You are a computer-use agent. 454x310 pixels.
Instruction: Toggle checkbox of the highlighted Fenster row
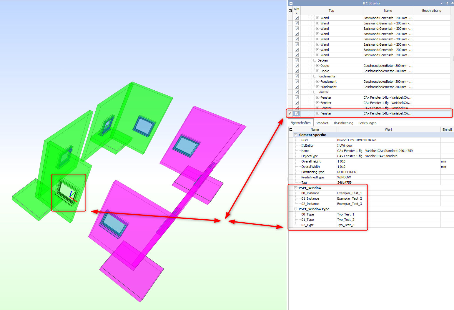coord(297,113)
